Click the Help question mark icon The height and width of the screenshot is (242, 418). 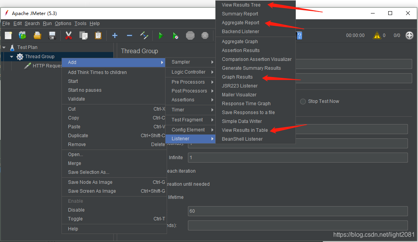[x=299, y=35]
